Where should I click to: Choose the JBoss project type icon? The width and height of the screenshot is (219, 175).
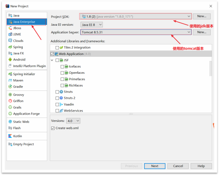10,28
